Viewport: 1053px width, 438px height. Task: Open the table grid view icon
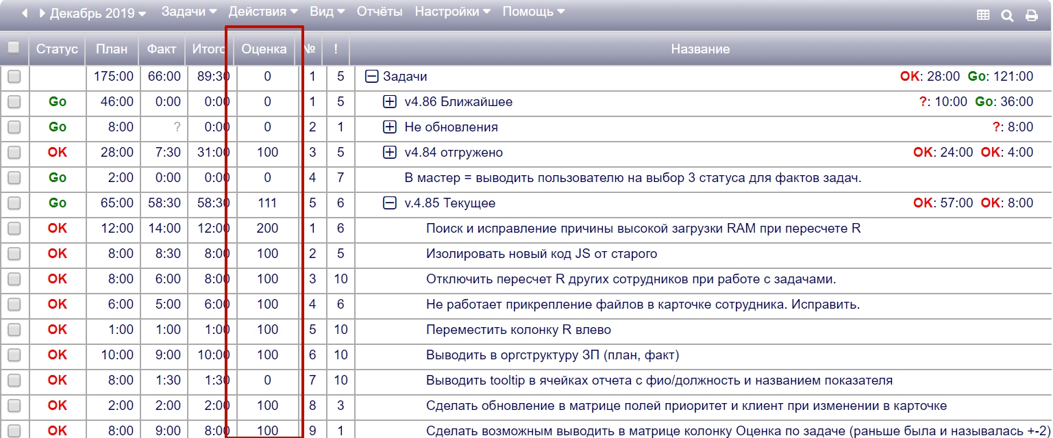click(x=983, y=15)
